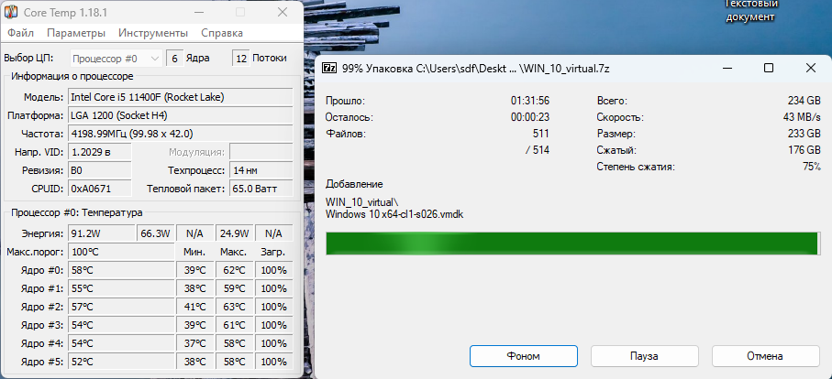The image size is (832, 379).
Task: Click the revision value B0
Action: [x=100, y=170]
